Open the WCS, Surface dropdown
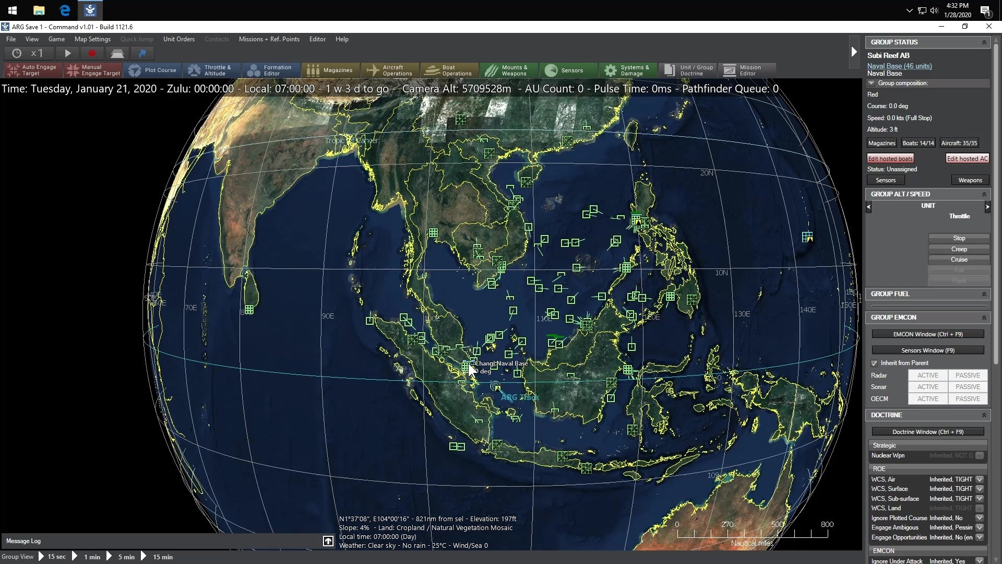 click(x=980, y=489)
